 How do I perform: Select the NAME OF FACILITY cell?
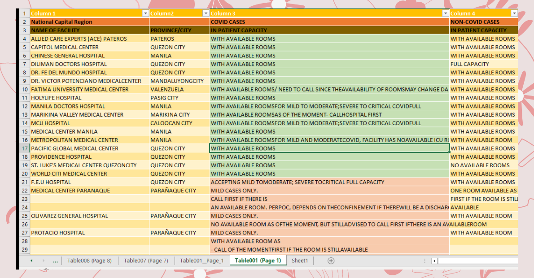pos(90,30)
